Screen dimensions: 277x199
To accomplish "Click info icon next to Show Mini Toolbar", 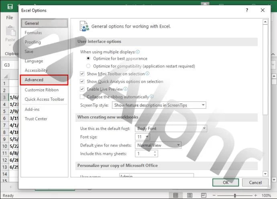I will tap(147, 73).
